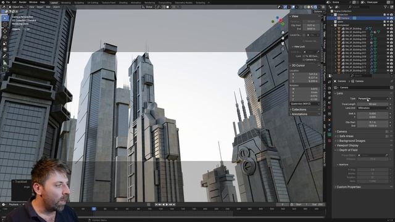Screen dimensions: 395x222
Task: Hide the glass collection with eye icon
Action: (x=388, y=22)
